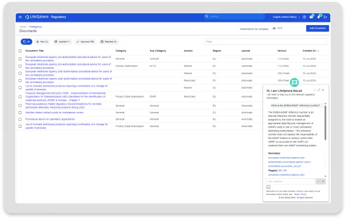Expand the NavaX chat panel to fullscreen

pyautogui.click(x=319, y=90)
